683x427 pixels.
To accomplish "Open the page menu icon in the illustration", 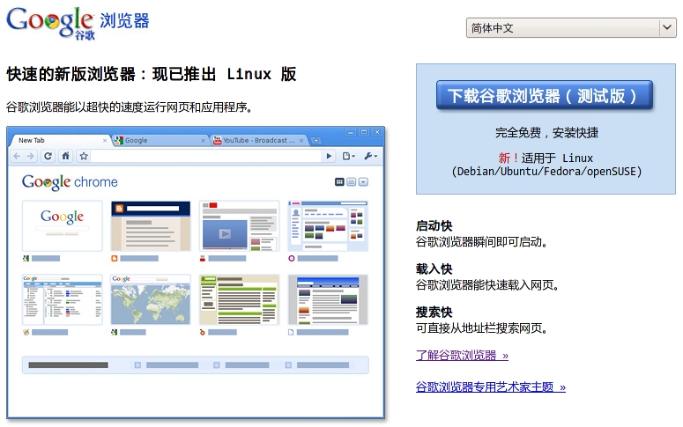I will (348, 156).
